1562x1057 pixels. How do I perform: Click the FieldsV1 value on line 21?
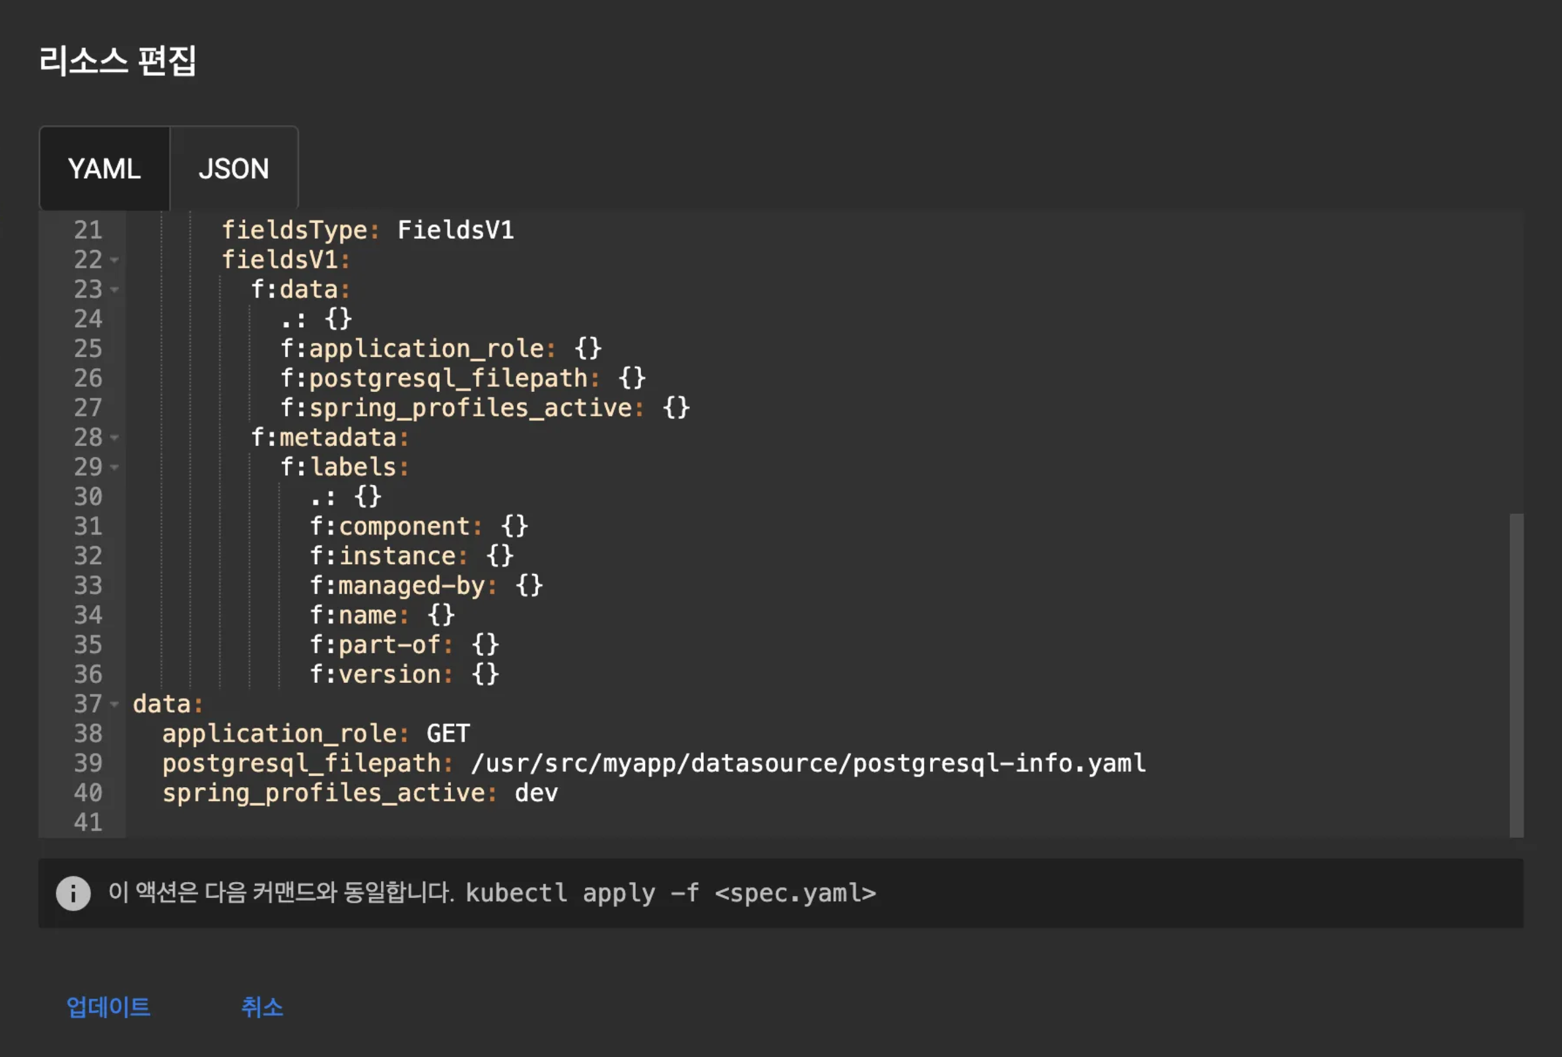(456, 230)
